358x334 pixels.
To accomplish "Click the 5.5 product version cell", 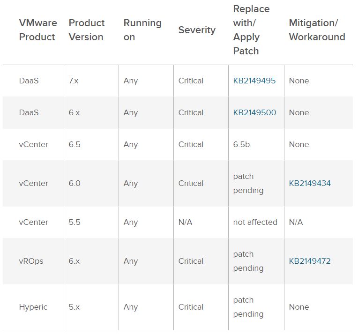I will (75, 222).
